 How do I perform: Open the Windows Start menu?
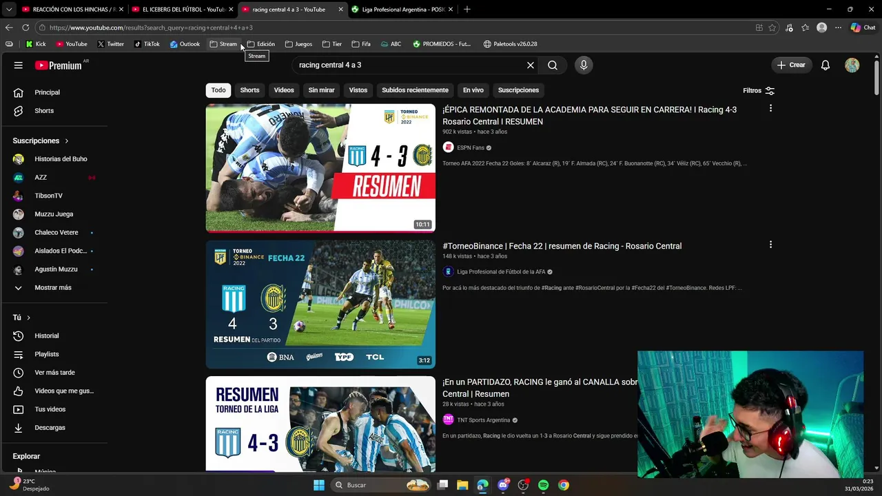pyautogui.click(x=319, y=485)
